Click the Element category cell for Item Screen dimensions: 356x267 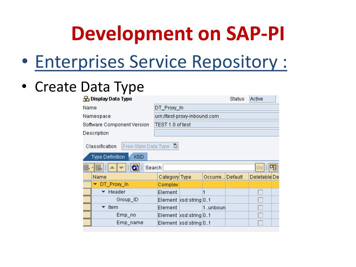(168, 208)
